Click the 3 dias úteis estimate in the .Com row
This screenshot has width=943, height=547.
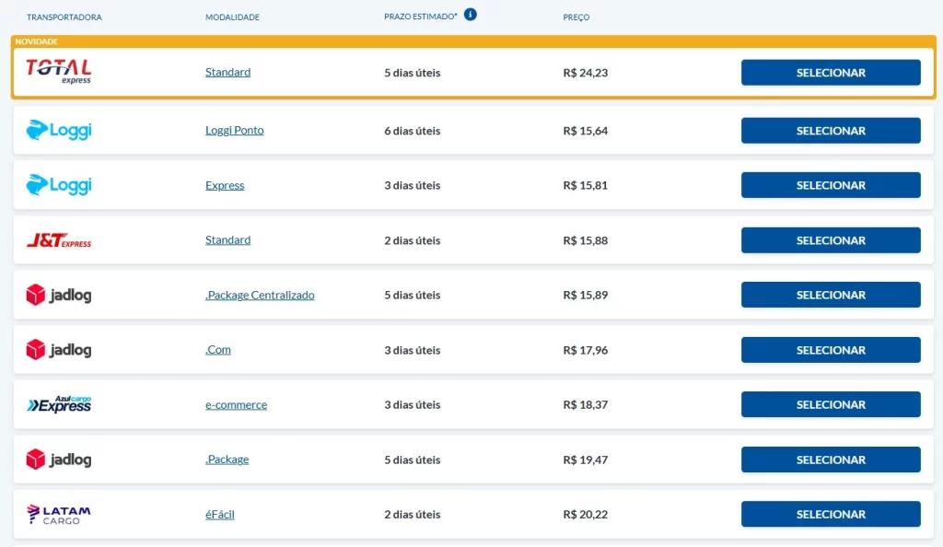tap(413, 350)
